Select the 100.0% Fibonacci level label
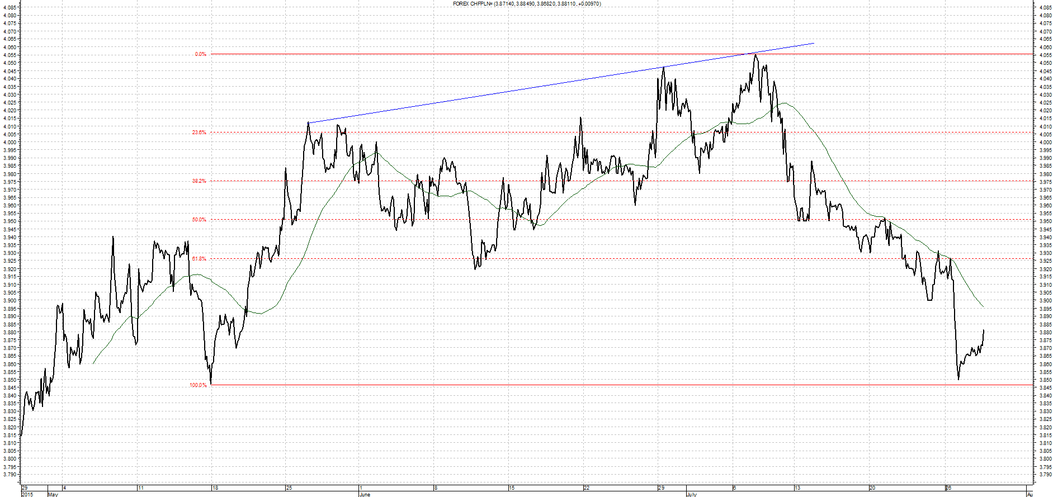This screenshot has height=497, width=1053. 198,385
